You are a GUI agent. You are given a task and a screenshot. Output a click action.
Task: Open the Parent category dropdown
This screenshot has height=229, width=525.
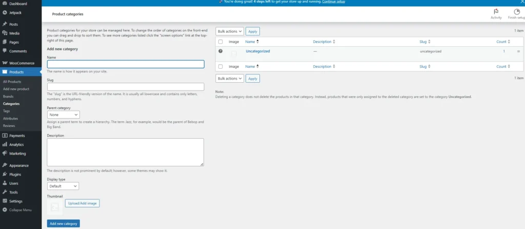[x=63, y=115]
